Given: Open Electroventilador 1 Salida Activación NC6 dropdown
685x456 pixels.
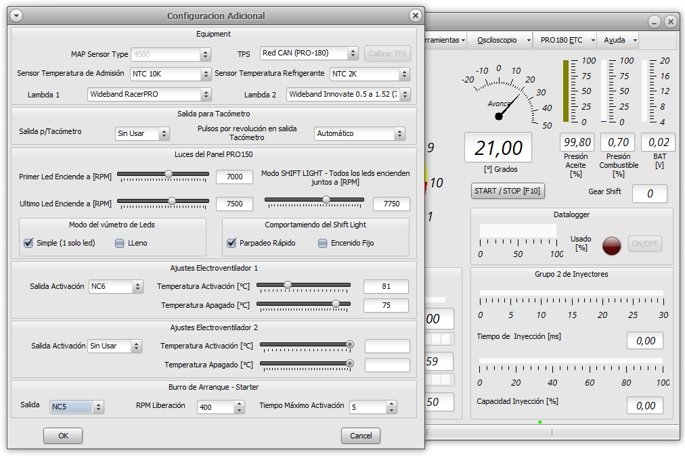Looking at the screenshot, I should [116, 287].
